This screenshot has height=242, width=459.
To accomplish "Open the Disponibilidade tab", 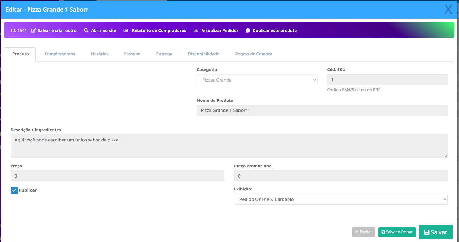I will coord(204,54).
